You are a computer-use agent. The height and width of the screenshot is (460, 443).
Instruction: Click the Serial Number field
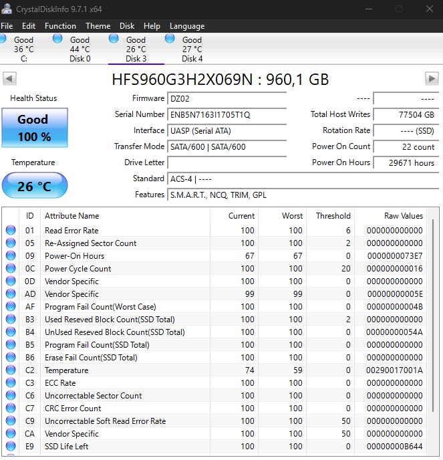point(227,115)
